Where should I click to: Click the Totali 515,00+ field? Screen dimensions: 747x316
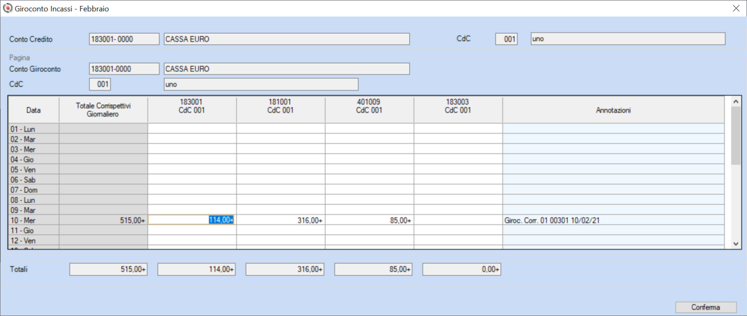click(108, 269)
